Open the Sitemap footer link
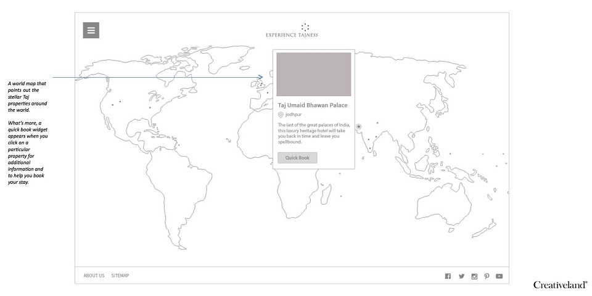The width and height of the screenshot is (592, 296). click(x=120, y=276)
